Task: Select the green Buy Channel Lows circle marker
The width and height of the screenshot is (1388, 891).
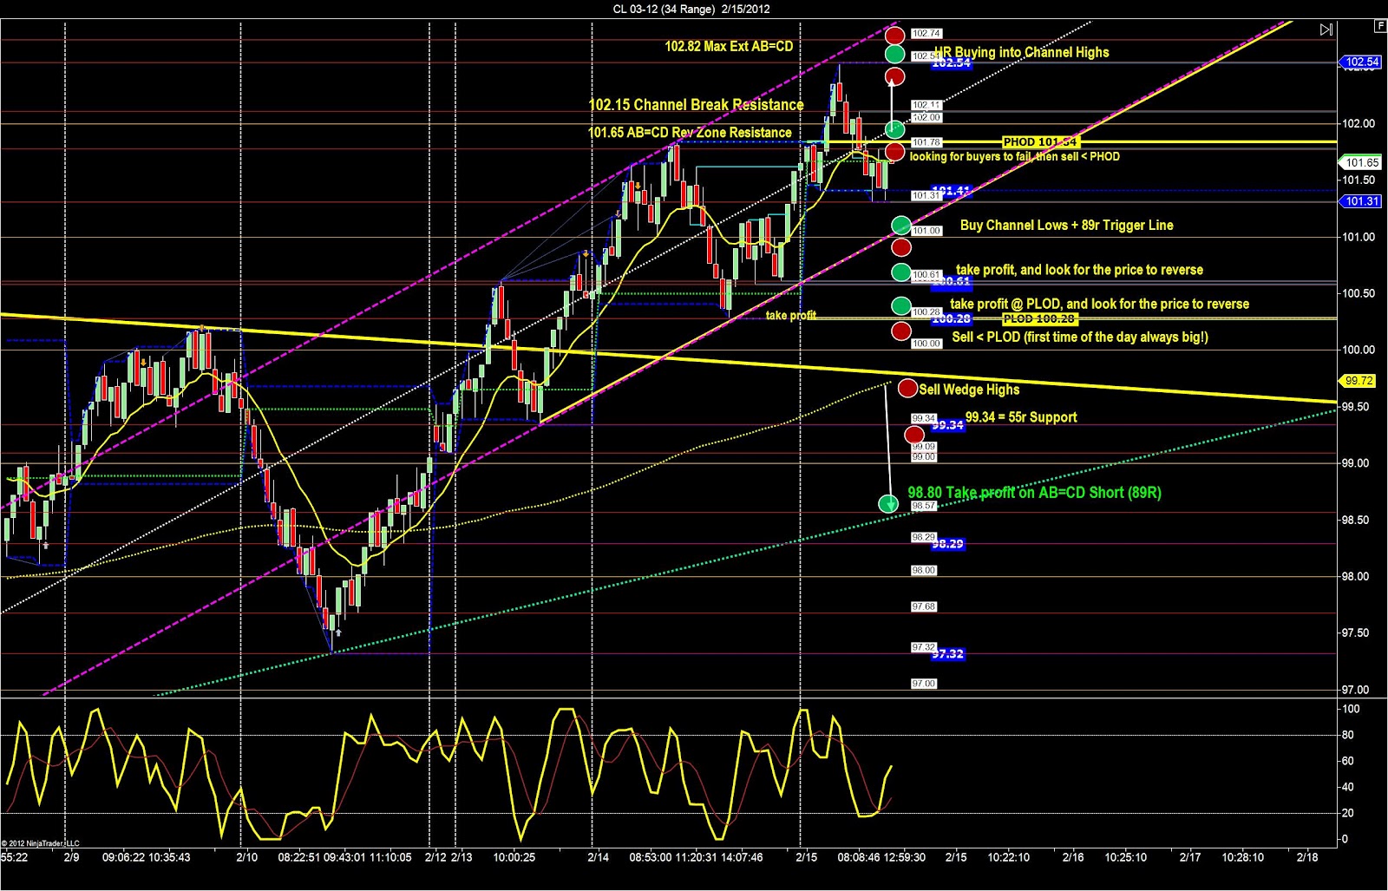Action: tap(900, 225)
